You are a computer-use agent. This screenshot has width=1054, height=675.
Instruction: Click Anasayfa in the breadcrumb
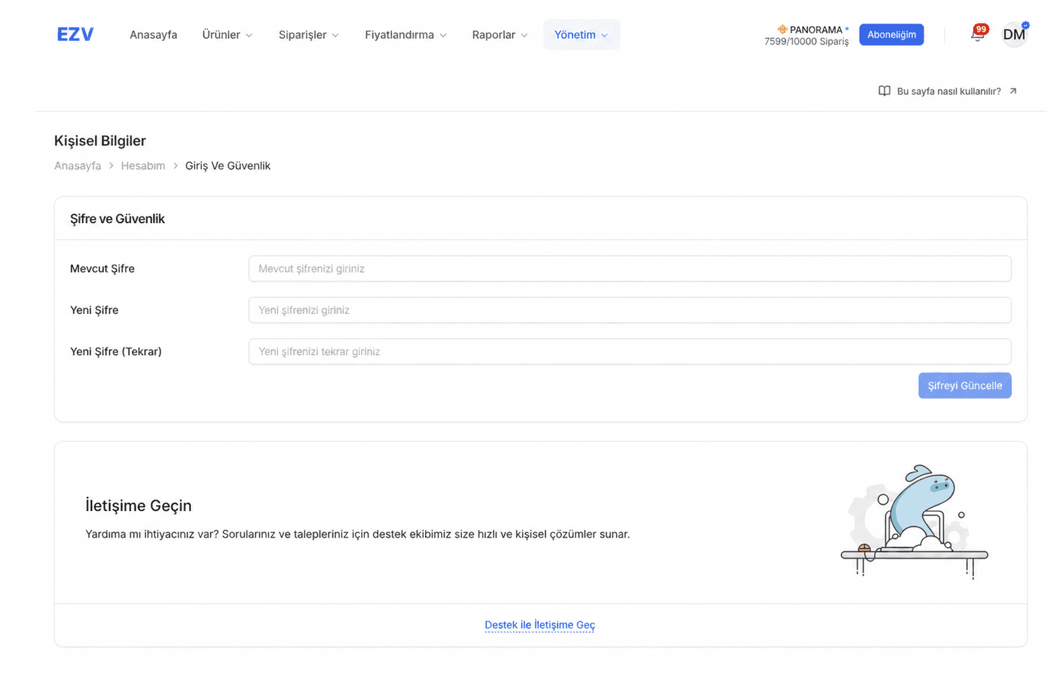77,165
